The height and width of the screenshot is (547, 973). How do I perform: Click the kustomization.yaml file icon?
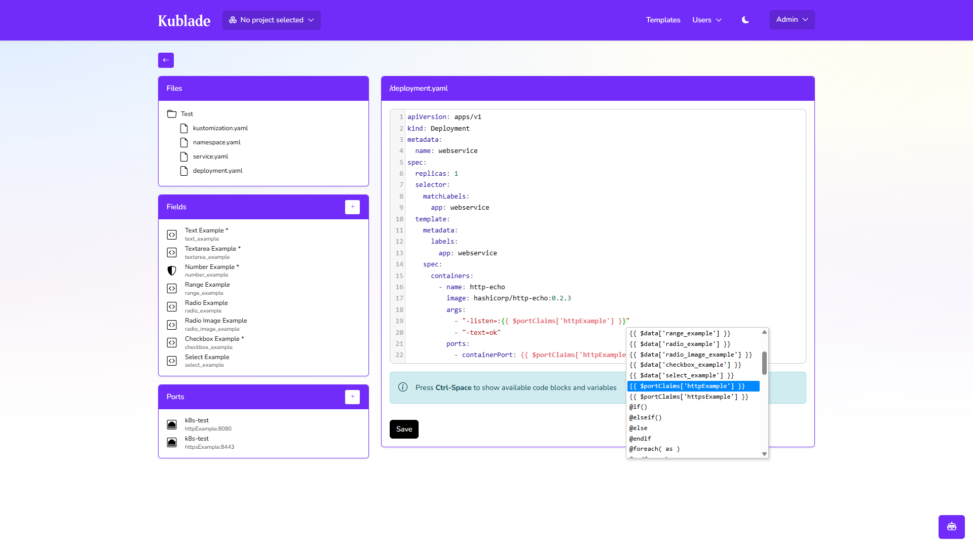184,128
